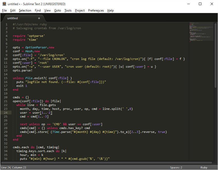Open the Tools menu
Image resolution: width=218 pixels, height=170 pixels.
[68, 10]
